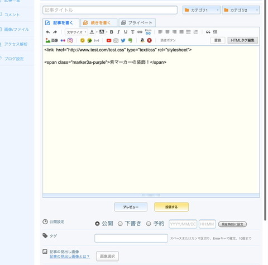The image size is (268, 265).
Task: Insert a Rakuten product link
Action: 150,40
